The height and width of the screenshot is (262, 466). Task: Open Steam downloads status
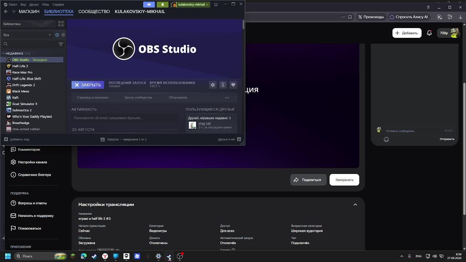(123, 139)
